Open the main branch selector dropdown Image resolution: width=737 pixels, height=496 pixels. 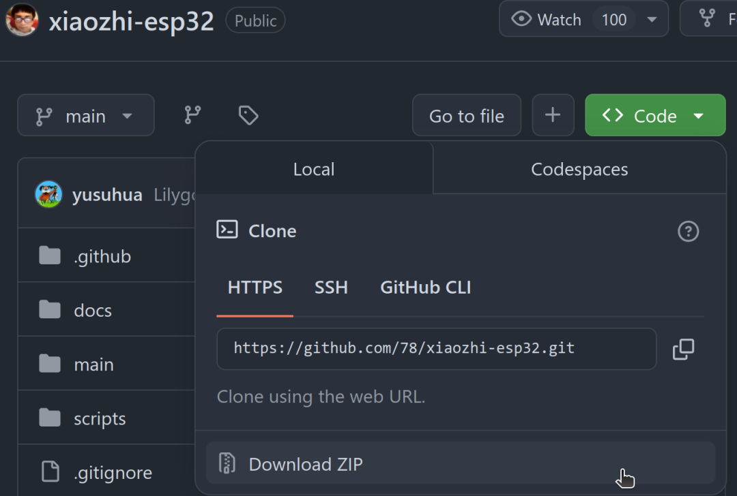pos(86,115)
